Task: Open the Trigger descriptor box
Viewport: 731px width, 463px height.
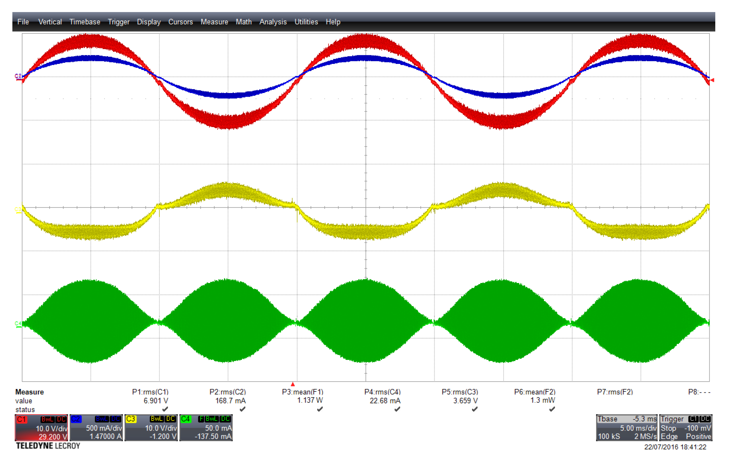Action: [686, 428]
